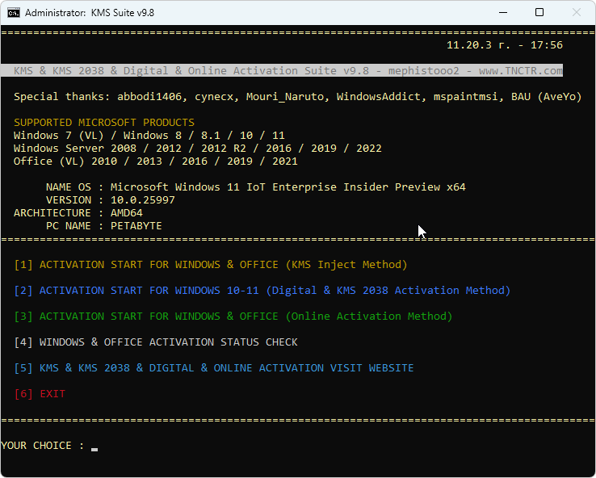Click option [4] Activation Status Check line

[x=156, y=342]
